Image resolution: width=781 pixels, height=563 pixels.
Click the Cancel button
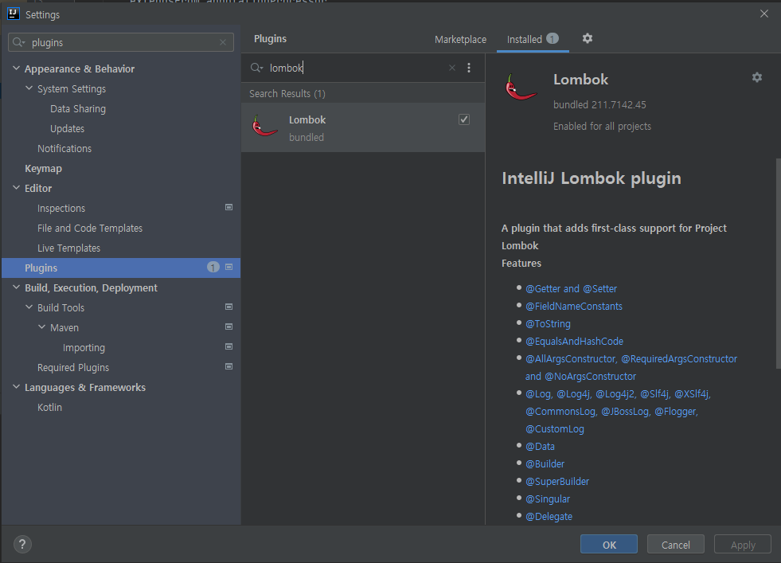click(x=675, y=544)
